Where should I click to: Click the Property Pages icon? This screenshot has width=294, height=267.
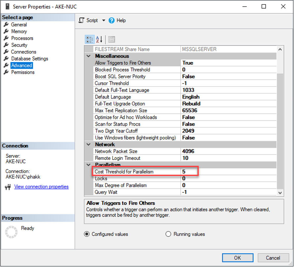pyautogui.click(x=112, y=40)
